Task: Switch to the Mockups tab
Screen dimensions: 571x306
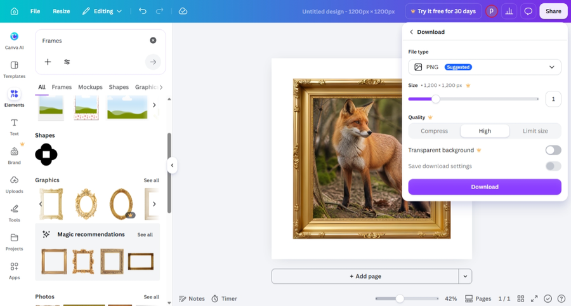Action: 90,87
